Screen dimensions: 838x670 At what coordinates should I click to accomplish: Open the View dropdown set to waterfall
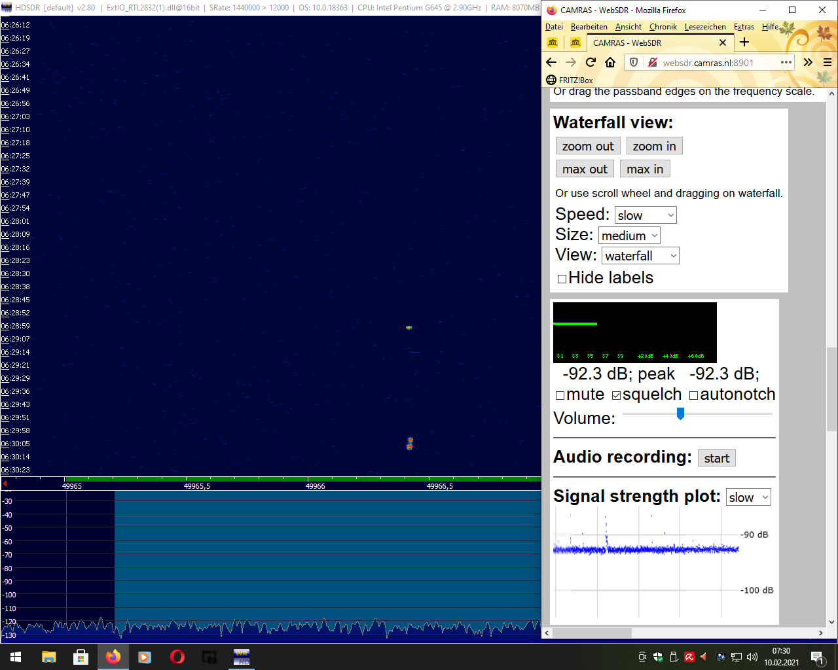click(640, 256)
